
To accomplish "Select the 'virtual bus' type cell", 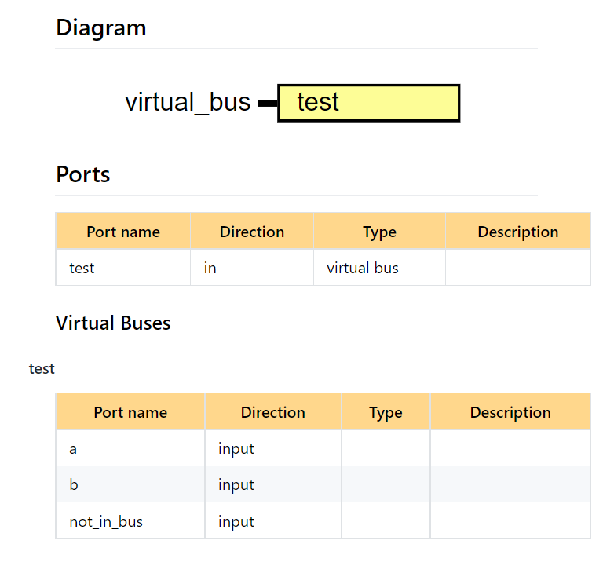I will [379, 268].
